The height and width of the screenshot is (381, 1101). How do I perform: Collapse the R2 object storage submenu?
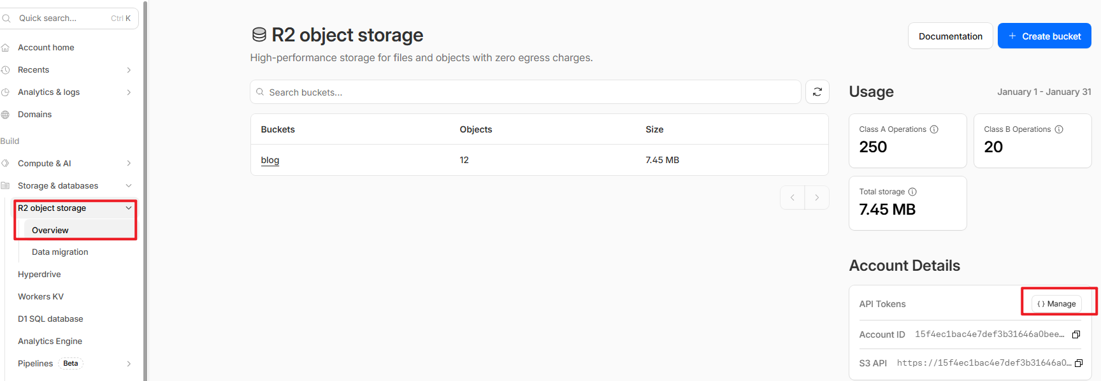click(x=129, y=208)
